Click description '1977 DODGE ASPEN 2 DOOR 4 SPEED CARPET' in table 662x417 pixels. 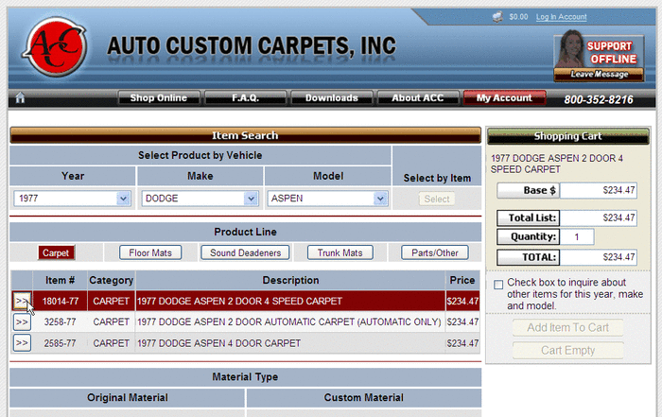click(239, 301)
